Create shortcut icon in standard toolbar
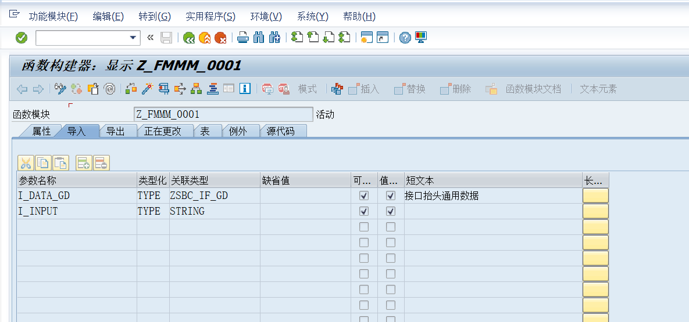The width and height of the screenshot is (689, 322). click(383, 38)
